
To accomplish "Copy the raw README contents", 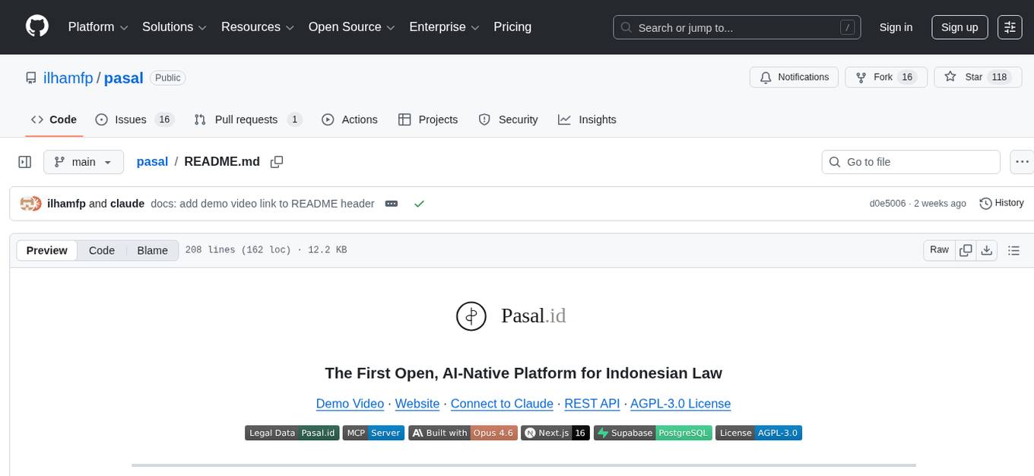I will pyautogui.click(x=966, y=249).
